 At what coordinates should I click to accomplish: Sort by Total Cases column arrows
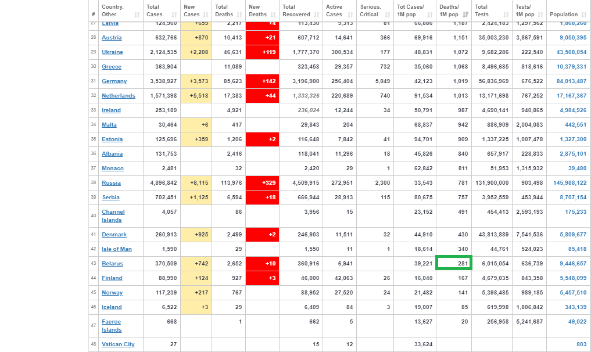[174, 15]
